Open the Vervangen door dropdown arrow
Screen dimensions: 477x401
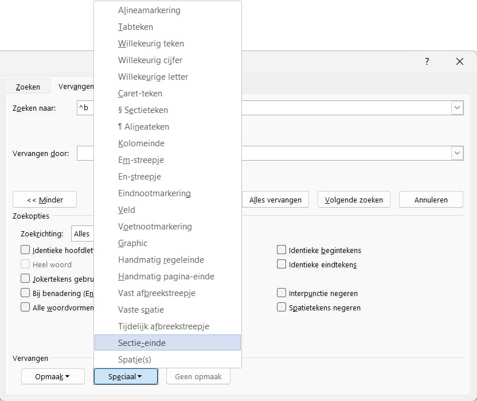point(457,153)
